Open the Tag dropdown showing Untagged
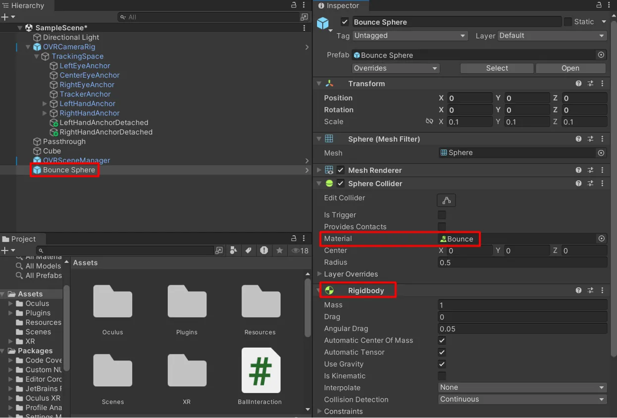617x418 pixels. coord(409,36)
